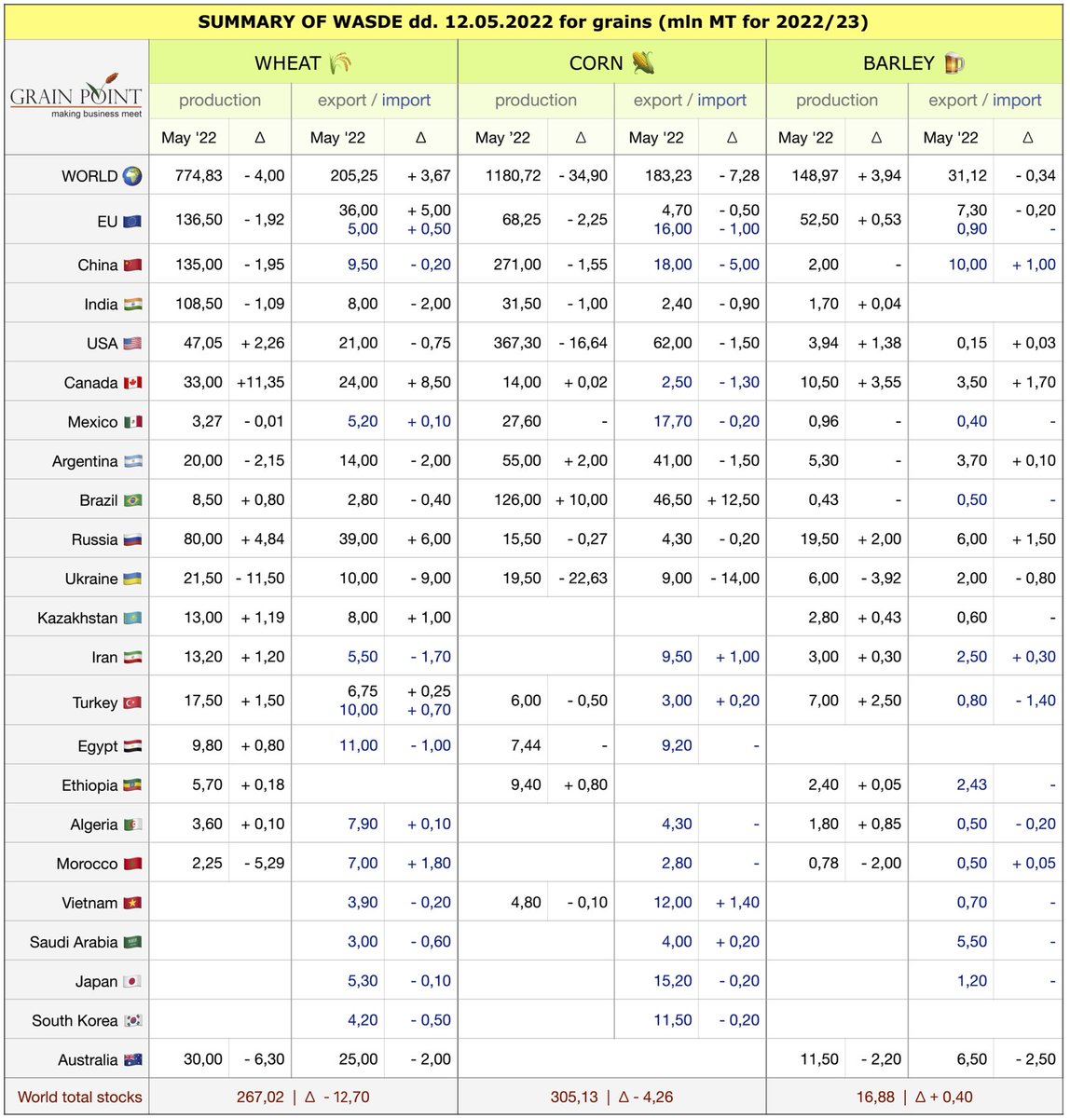Click the Japan flag icon

(132, 981)
